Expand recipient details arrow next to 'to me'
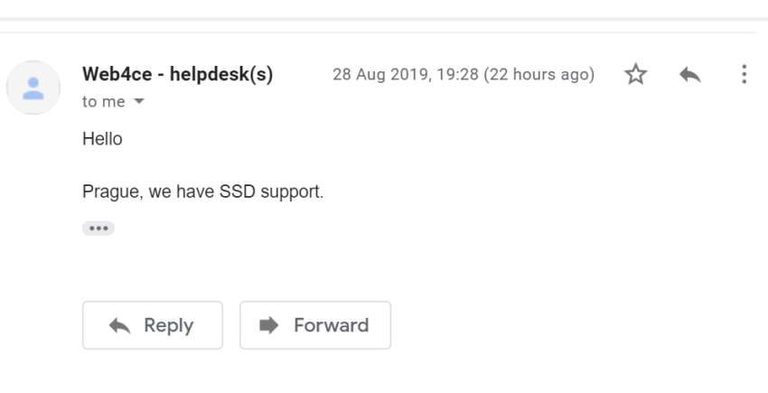 point(139,101)
